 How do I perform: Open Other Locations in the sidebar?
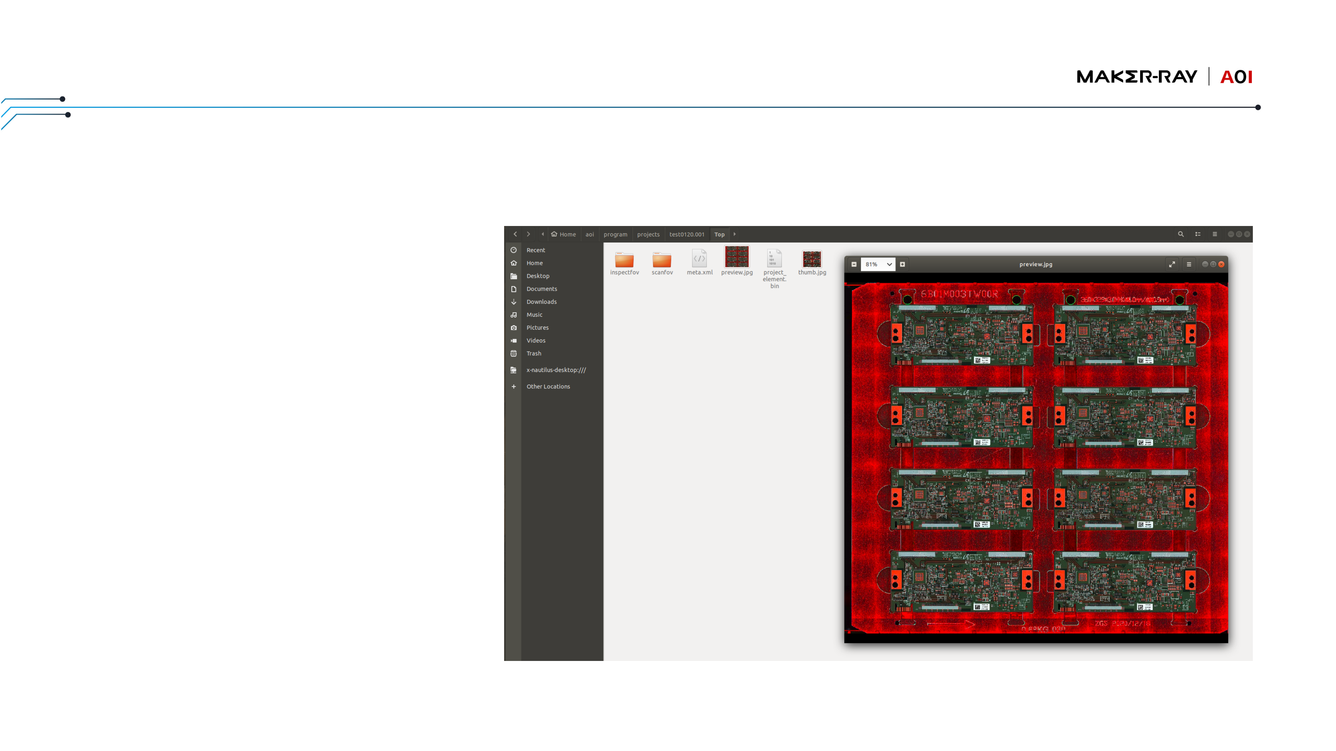tap(548, 387)
